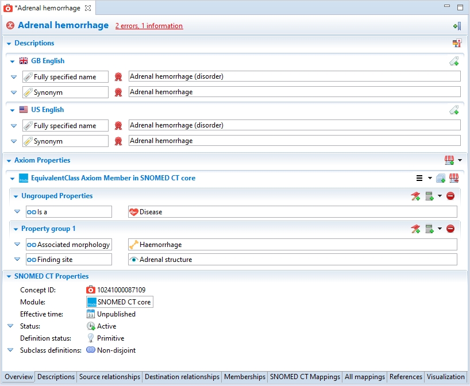470x386 pixels.
Task: Open the dropdown arrow beside Axiom Properties add icon
Action: point(460,160)
